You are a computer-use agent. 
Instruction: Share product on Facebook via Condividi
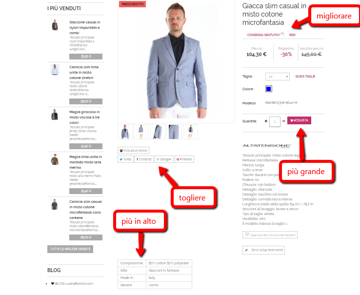(x=144, y=159)
